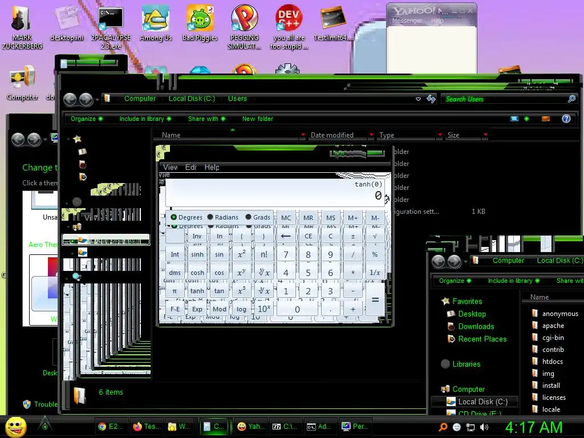
Task: Click the help icon in Users explorer window
Action: tap(566, 119)
